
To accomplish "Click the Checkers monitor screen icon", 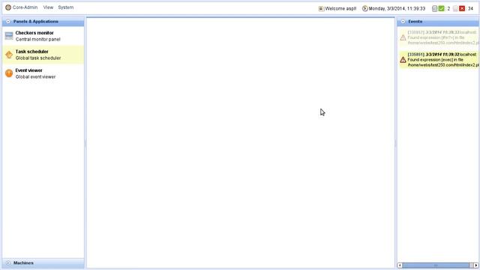I will click(9, 36).
